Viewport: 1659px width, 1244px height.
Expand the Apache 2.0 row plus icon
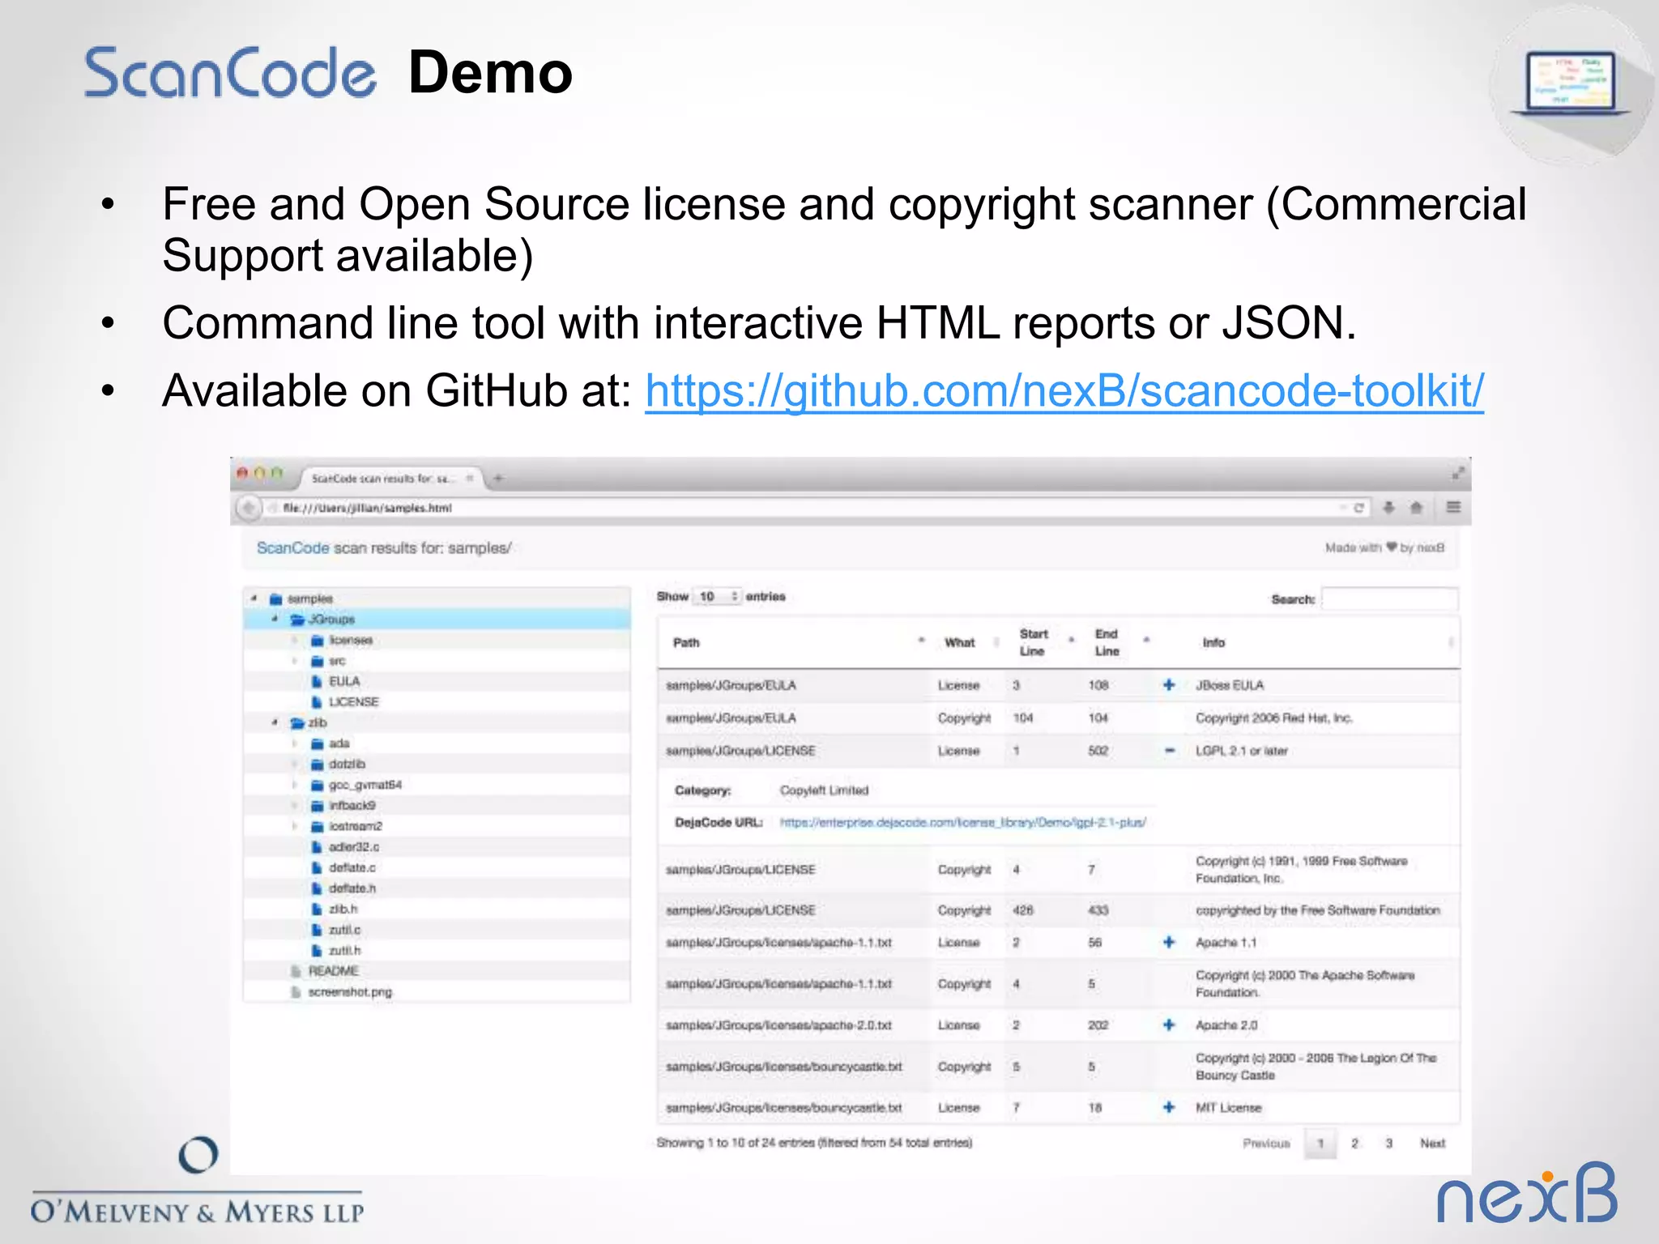pos(1169,1025)
